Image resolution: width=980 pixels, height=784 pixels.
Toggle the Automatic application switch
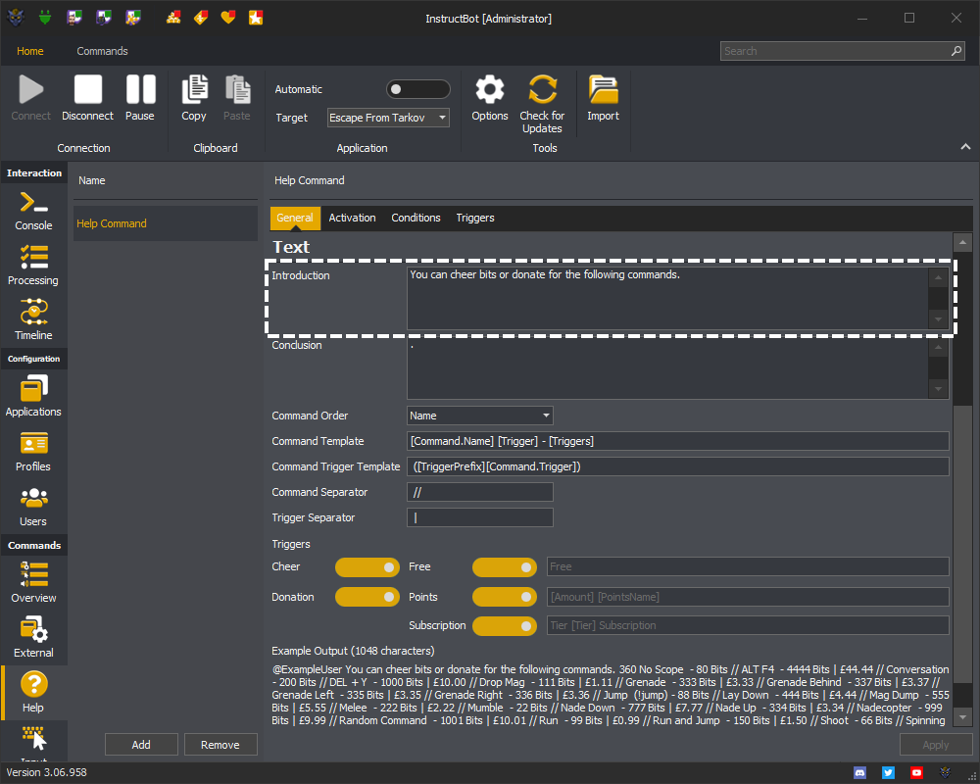pyautogui.click(x=418, y=89)
